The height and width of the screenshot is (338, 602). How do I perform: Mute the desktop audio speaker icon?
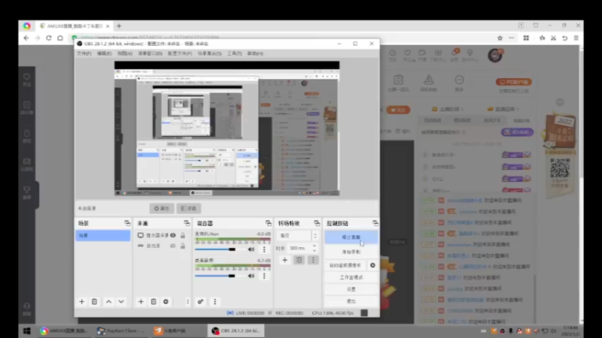251,276
